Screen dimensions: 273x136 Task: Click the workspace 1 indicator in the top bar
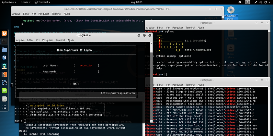[248, 2]
